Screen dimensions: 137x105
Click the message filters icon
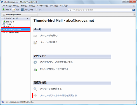[35, 96]
